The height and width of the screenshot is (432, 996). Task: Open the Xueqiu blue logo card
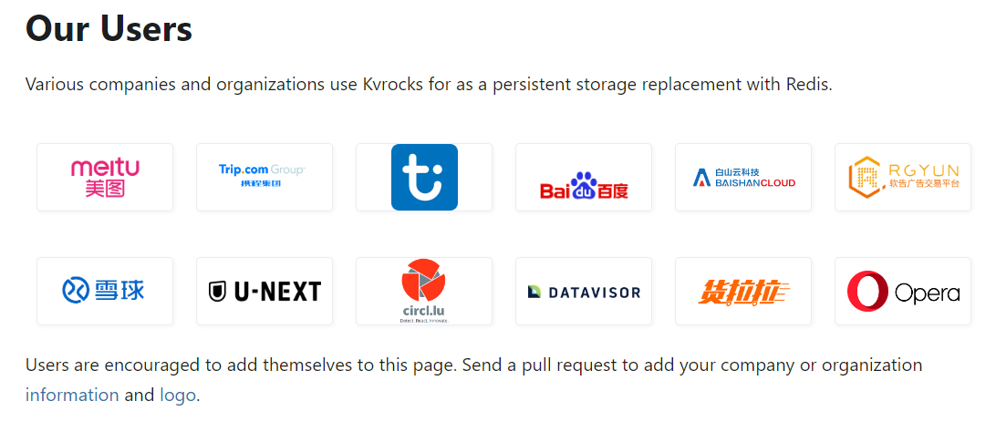coord(105,291)
